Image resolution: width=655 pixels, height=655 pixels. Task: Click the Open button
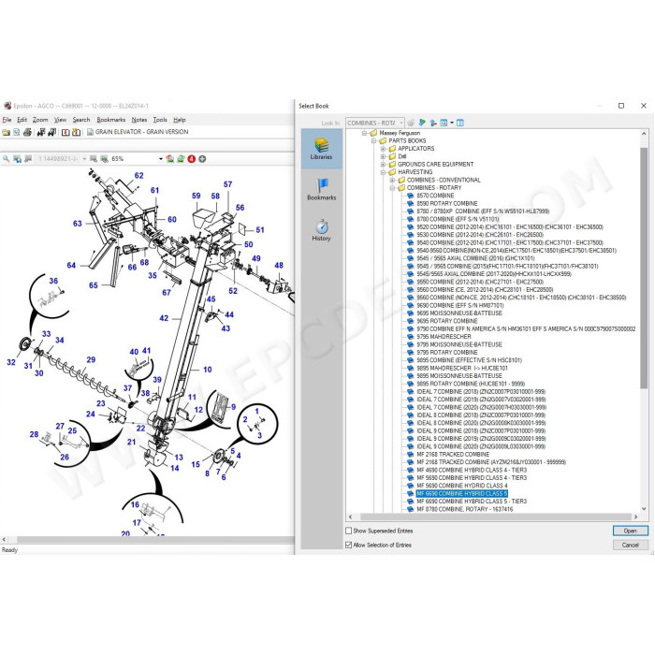click(x=630, y=531)
